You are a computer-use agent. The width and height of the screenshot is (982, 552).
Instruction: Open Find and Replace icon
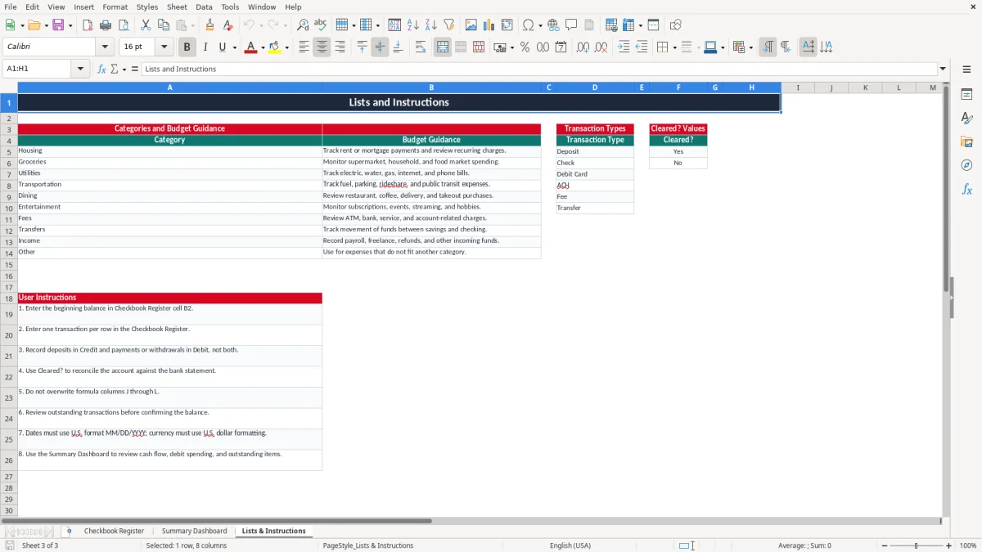point(303,25)
